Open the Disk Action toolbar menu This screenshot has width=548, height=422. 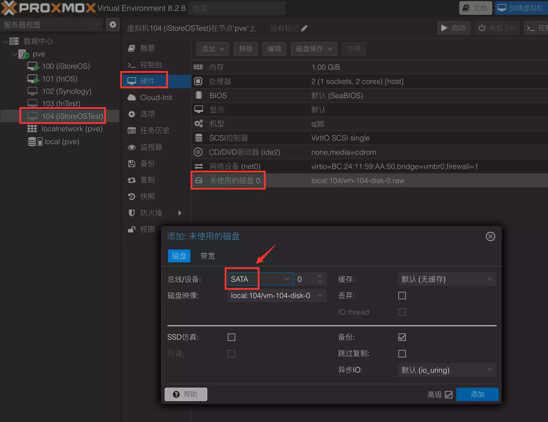314,49
